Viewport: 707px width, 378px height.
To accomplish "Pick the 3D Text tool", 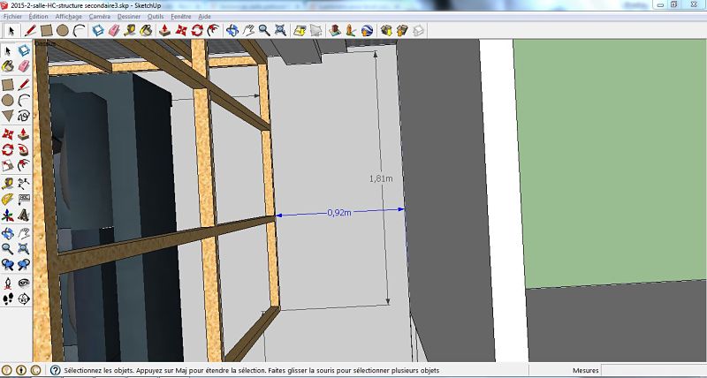I will click(24, 217).
